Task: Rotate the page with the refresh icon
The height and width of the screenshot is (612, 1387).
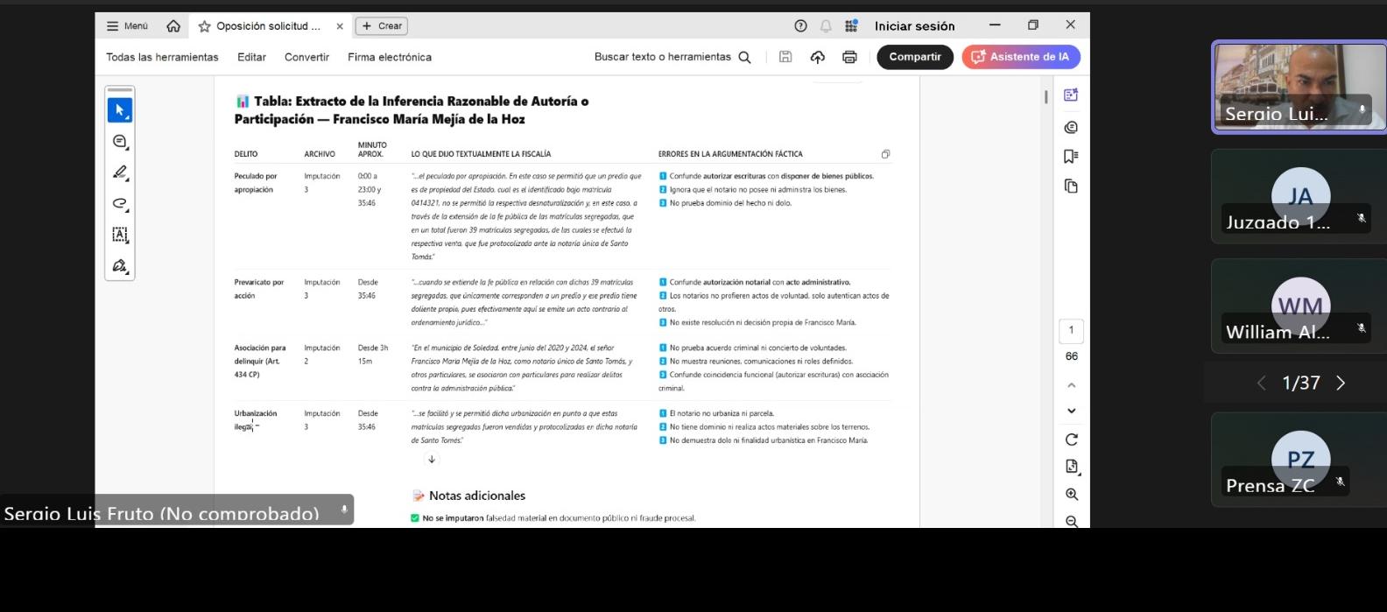Action: 1071,440
